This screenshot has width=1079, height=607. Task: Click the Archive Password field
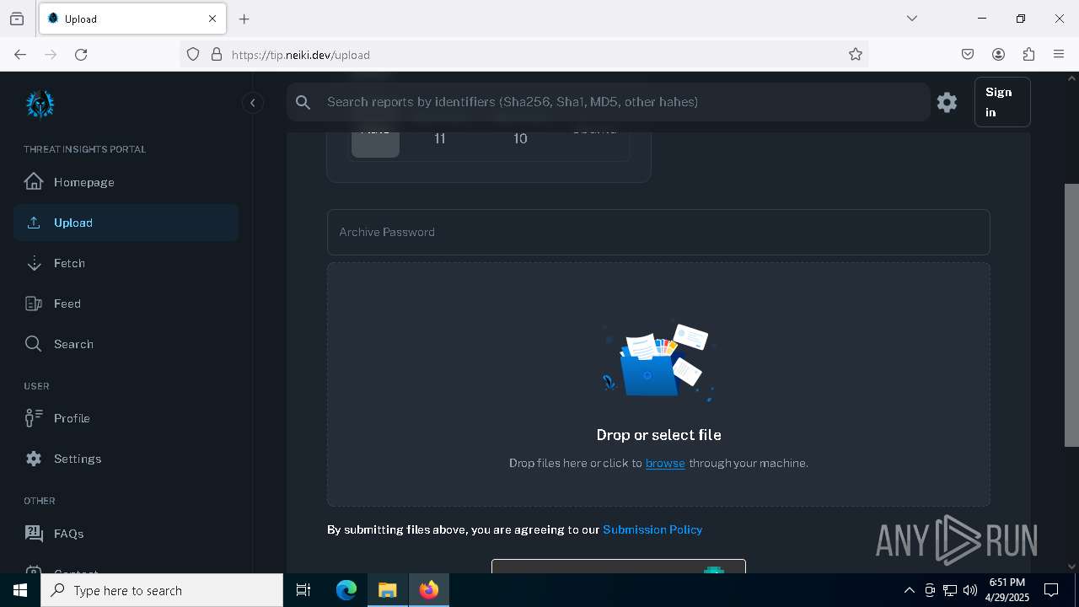pyautogui.click(x=658, y=232)
